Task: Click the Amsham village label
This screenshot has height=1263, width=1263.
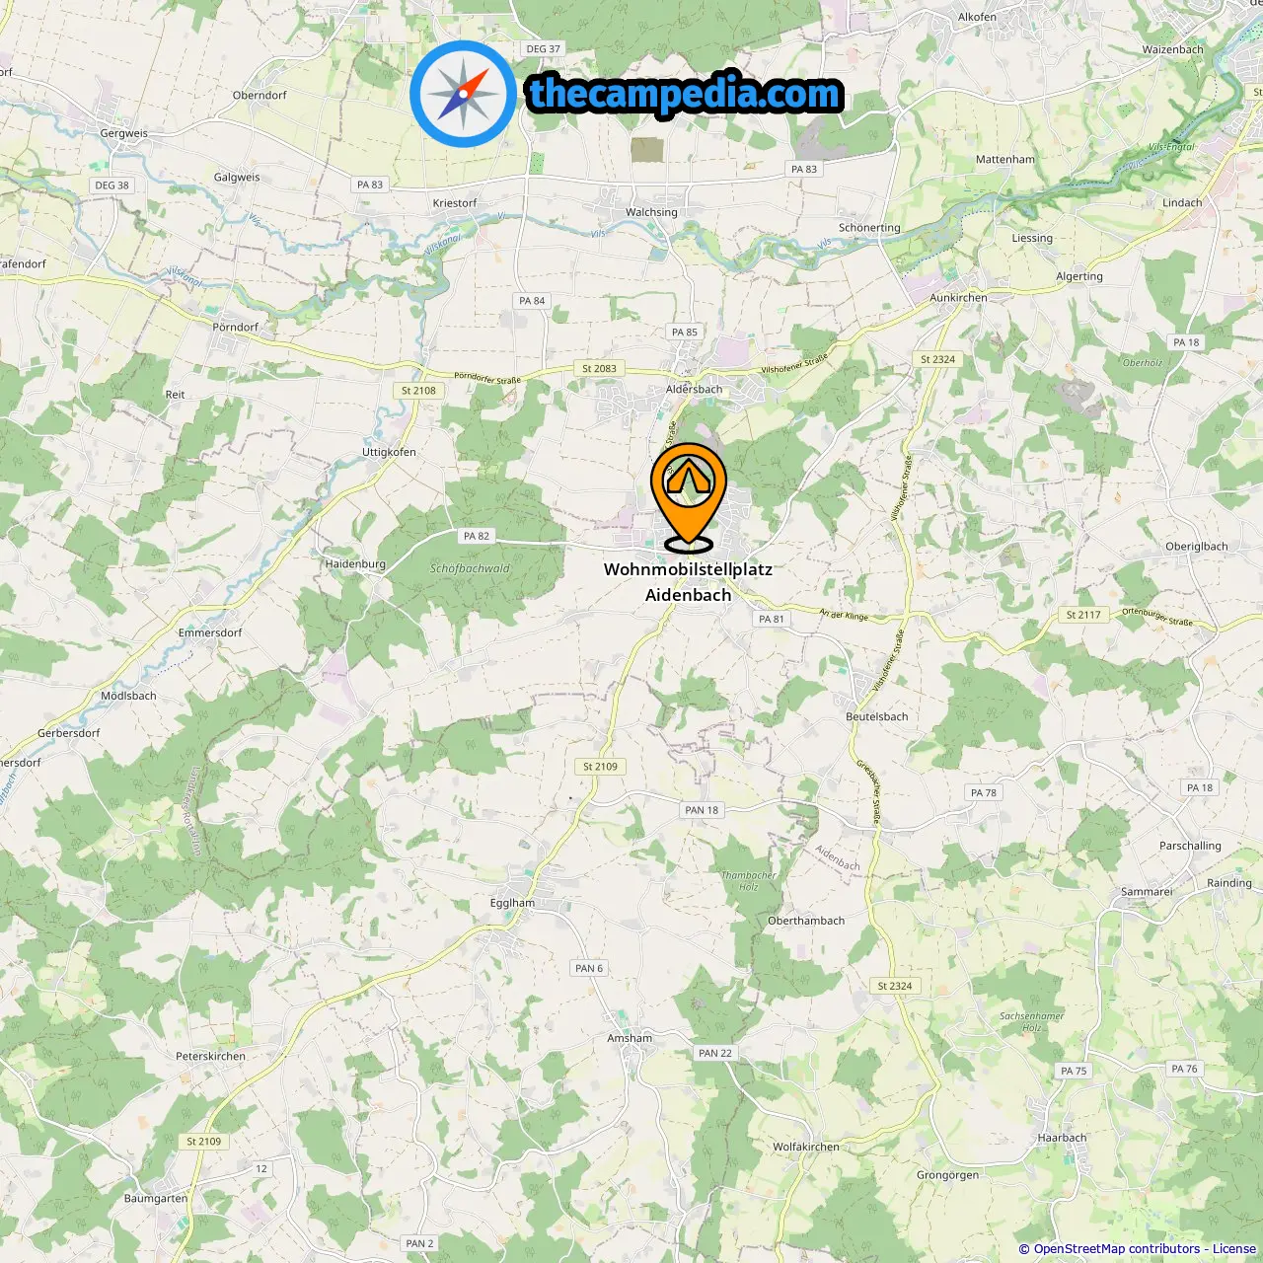Action: click(630, 1038)
